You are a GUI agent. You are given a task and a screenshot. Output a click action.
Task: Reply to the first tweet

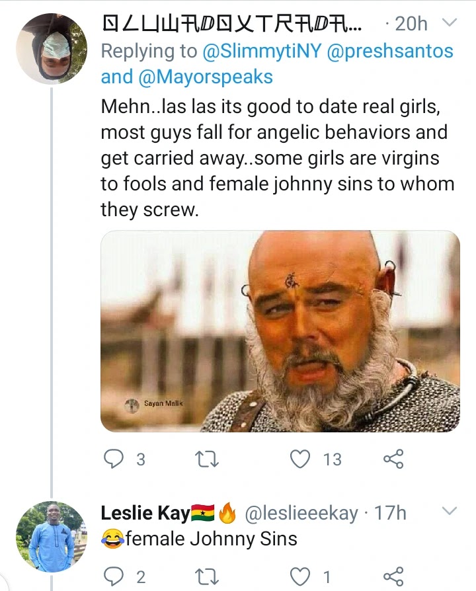tap(115, 459)
